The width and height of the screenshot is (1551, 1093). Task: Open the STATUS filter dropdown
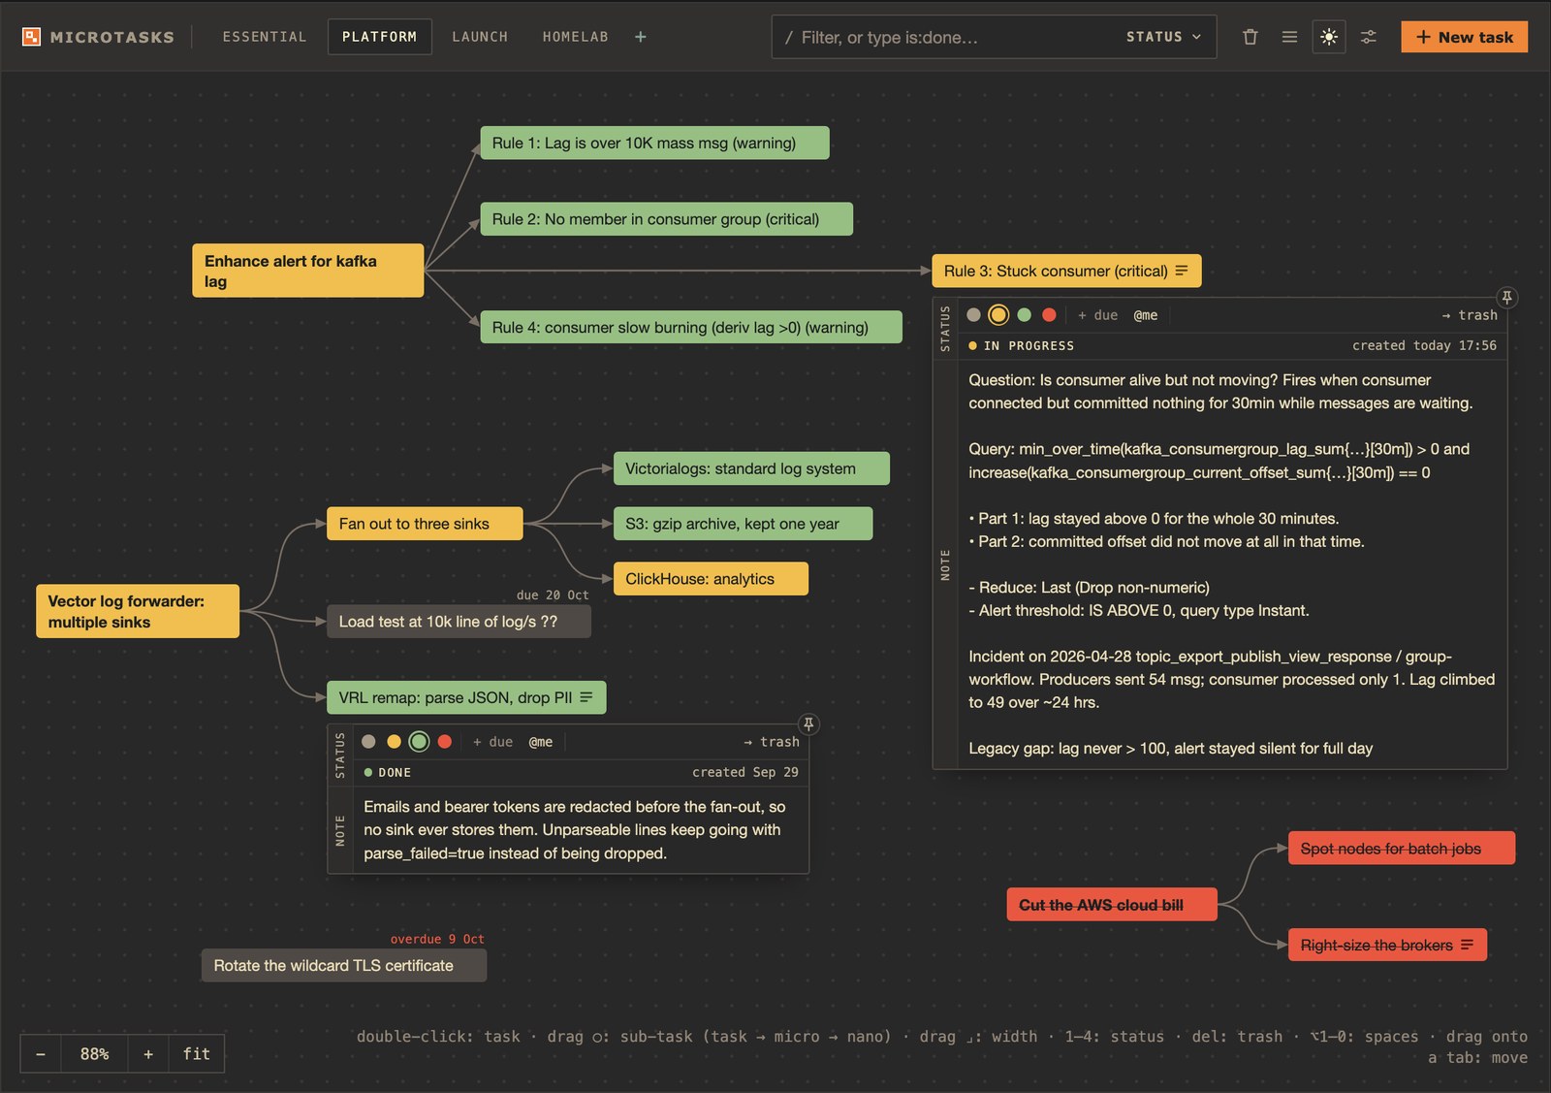1163,37
